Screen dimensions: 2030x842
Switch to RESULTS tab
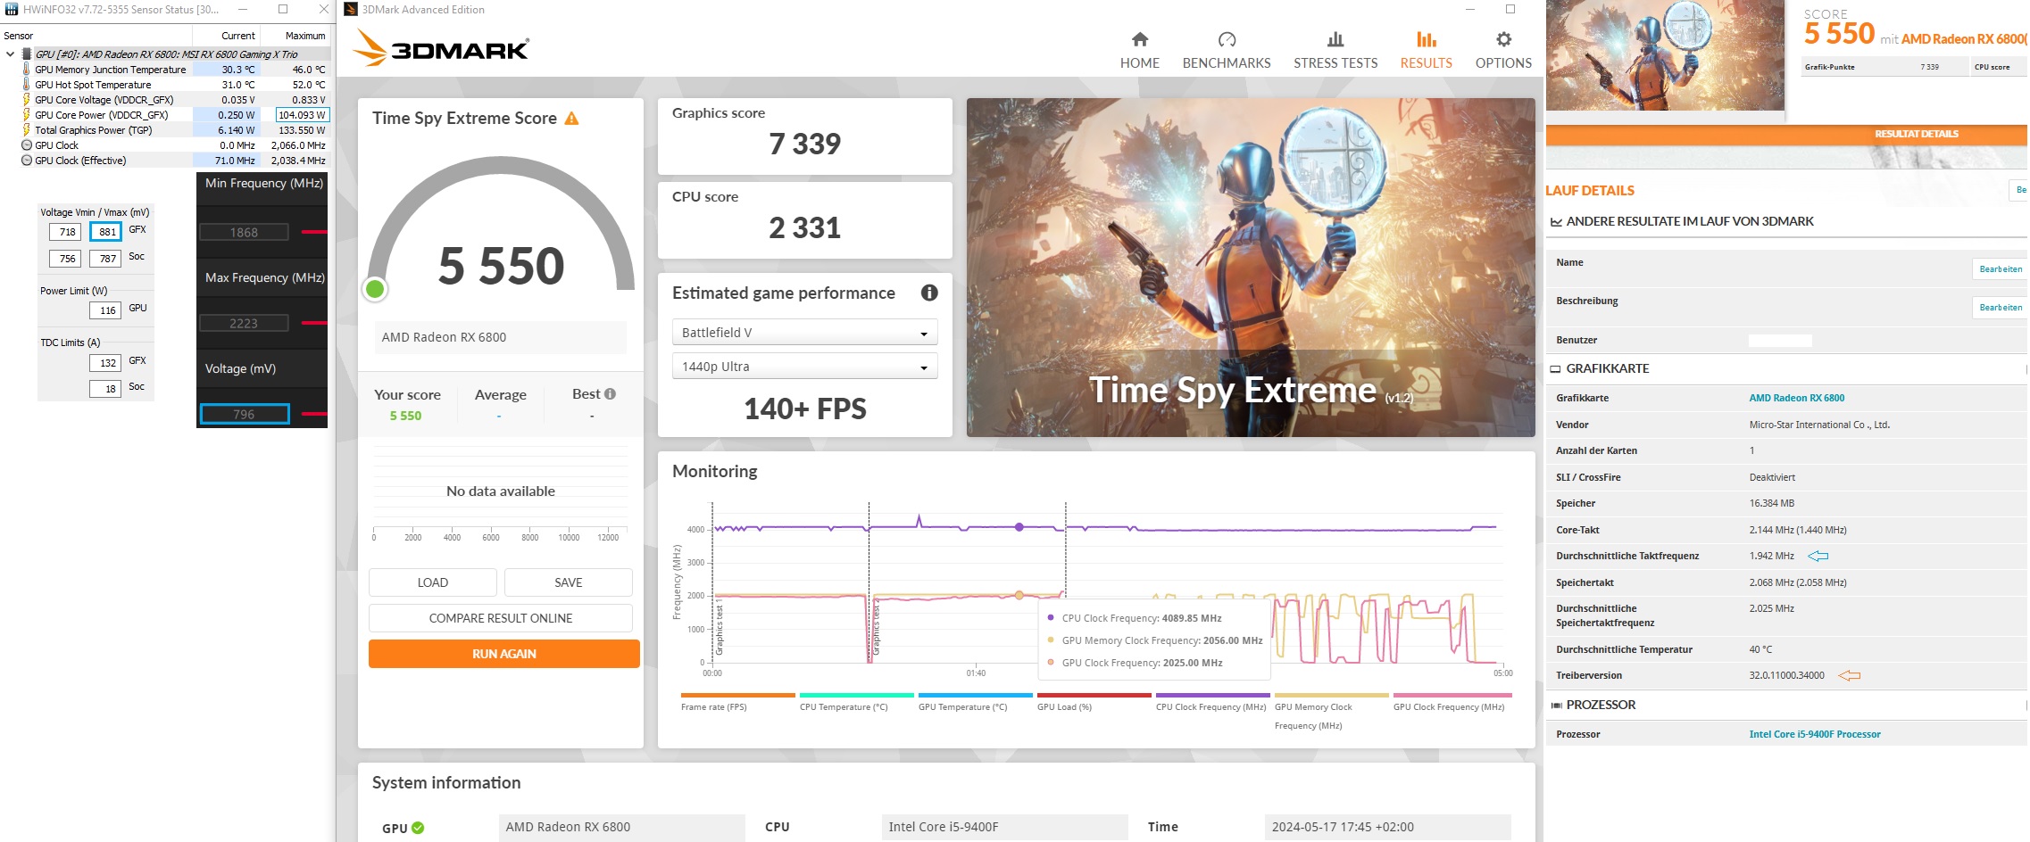(1426, 50)
